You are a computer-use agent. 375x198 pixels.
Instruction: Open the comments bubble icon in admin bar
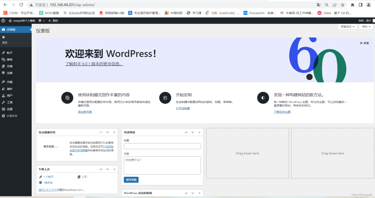pos(41,21)
